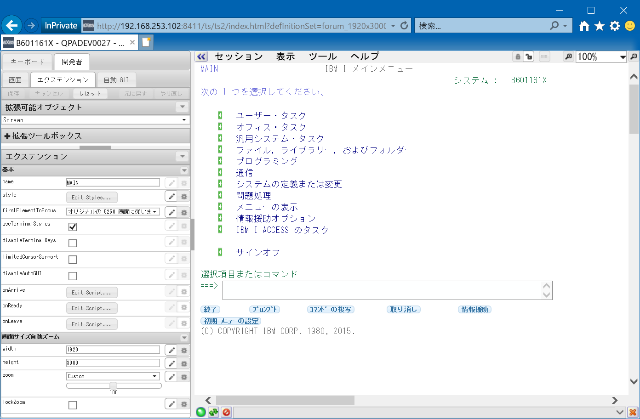640x419 pixels.
Task: Click gear icon for zoom row
Action: click(x=184, y=377)
